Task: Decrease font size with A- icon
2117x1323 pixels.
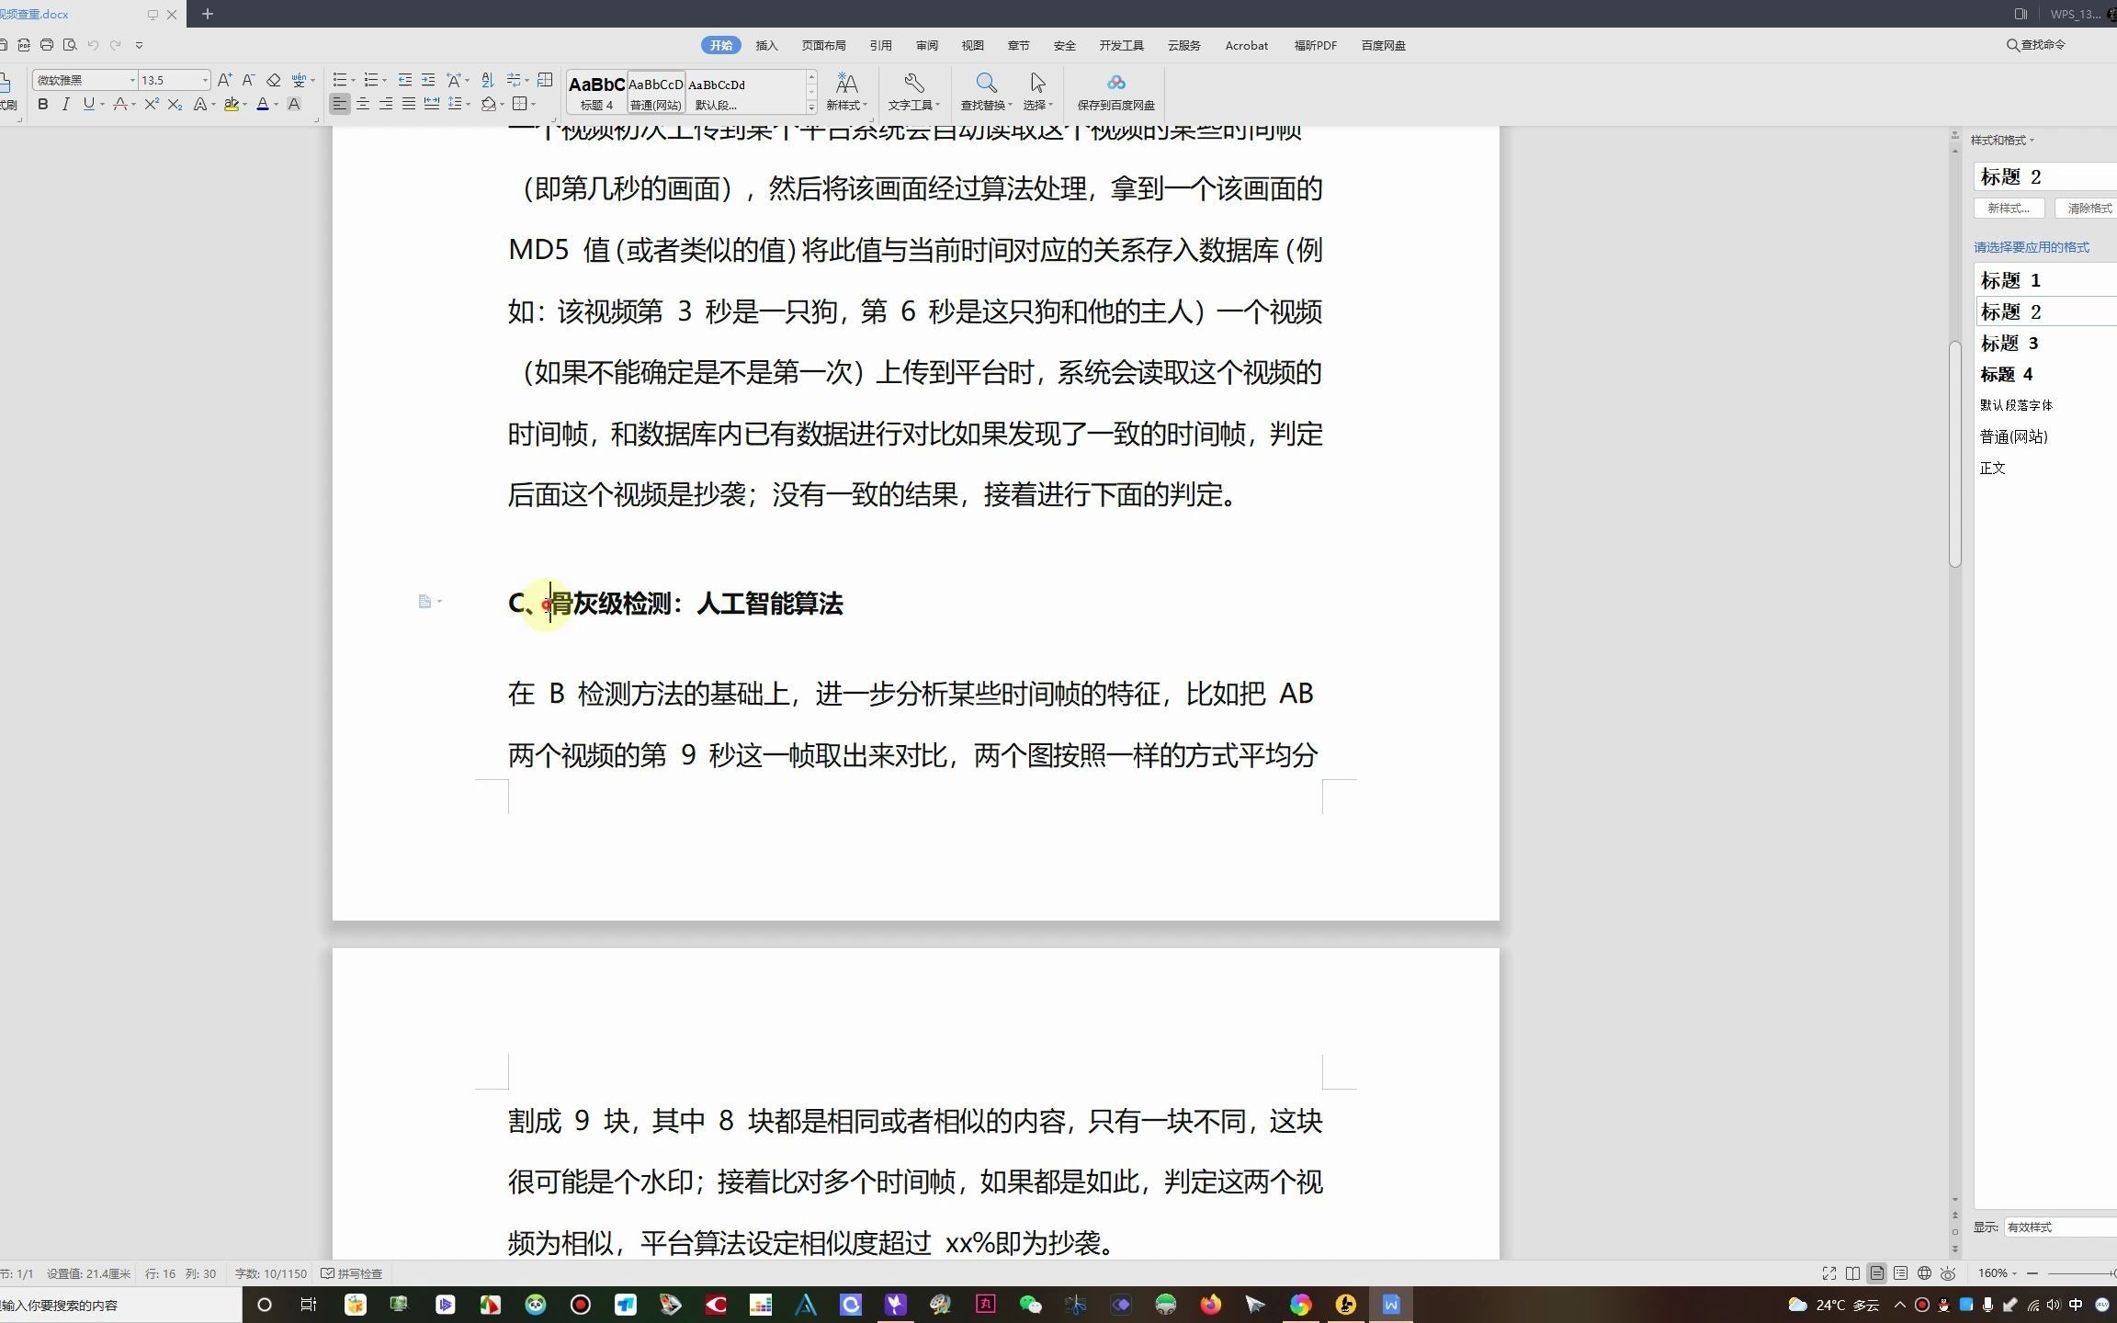Action: click(x=248, y=80)
